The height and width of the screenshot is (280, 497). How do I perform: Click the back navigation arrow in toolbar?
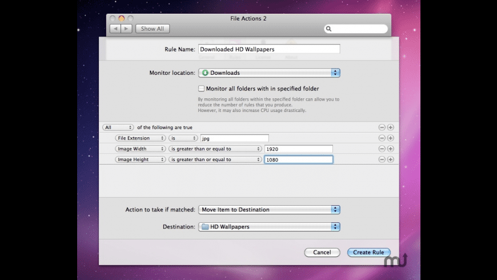coord(115,29)
